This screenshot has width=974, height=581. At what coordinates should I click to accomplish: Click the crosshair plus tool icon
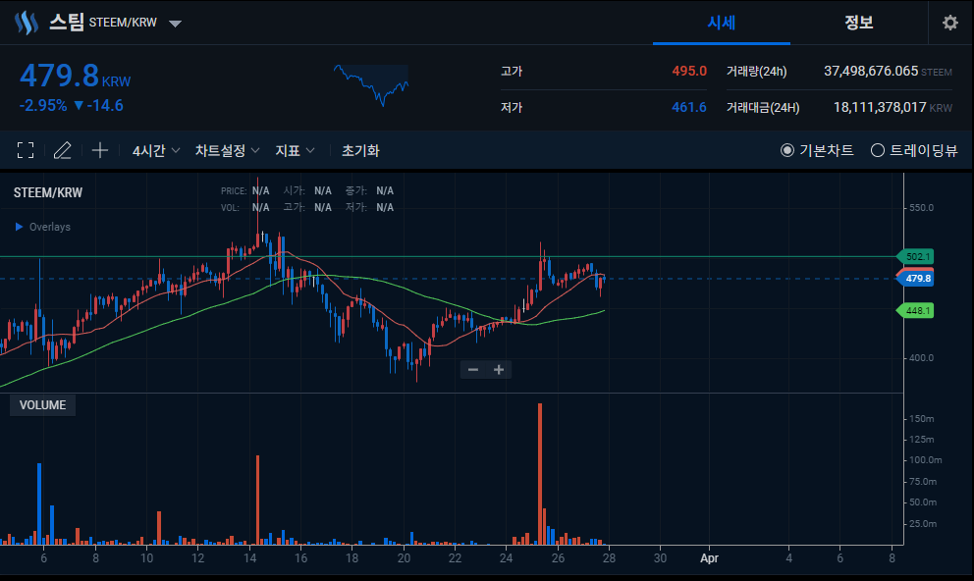pos(100,150)
